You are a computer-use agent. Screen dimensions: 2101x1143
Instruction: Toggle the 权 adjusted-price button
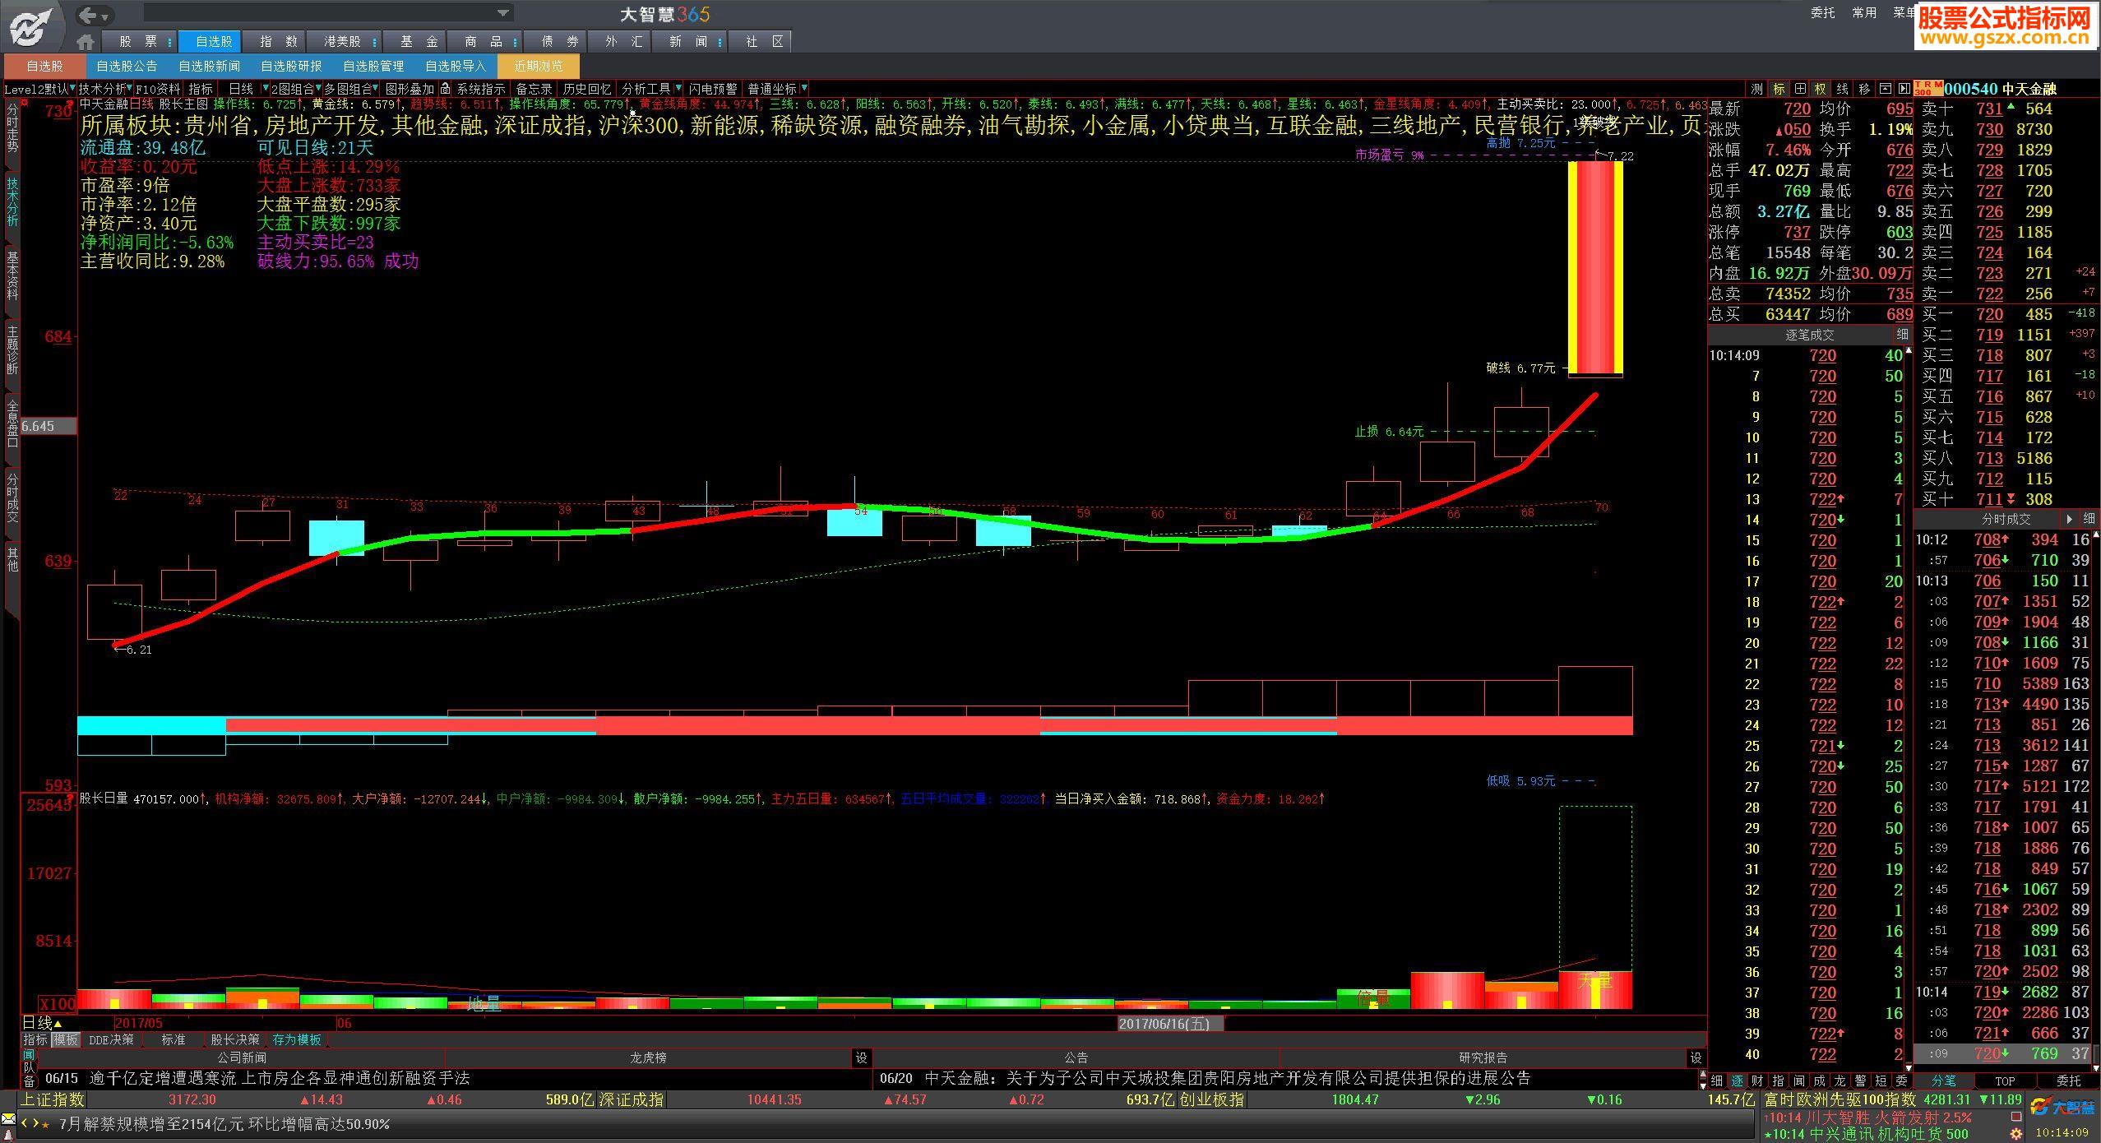coord(1821,88)
